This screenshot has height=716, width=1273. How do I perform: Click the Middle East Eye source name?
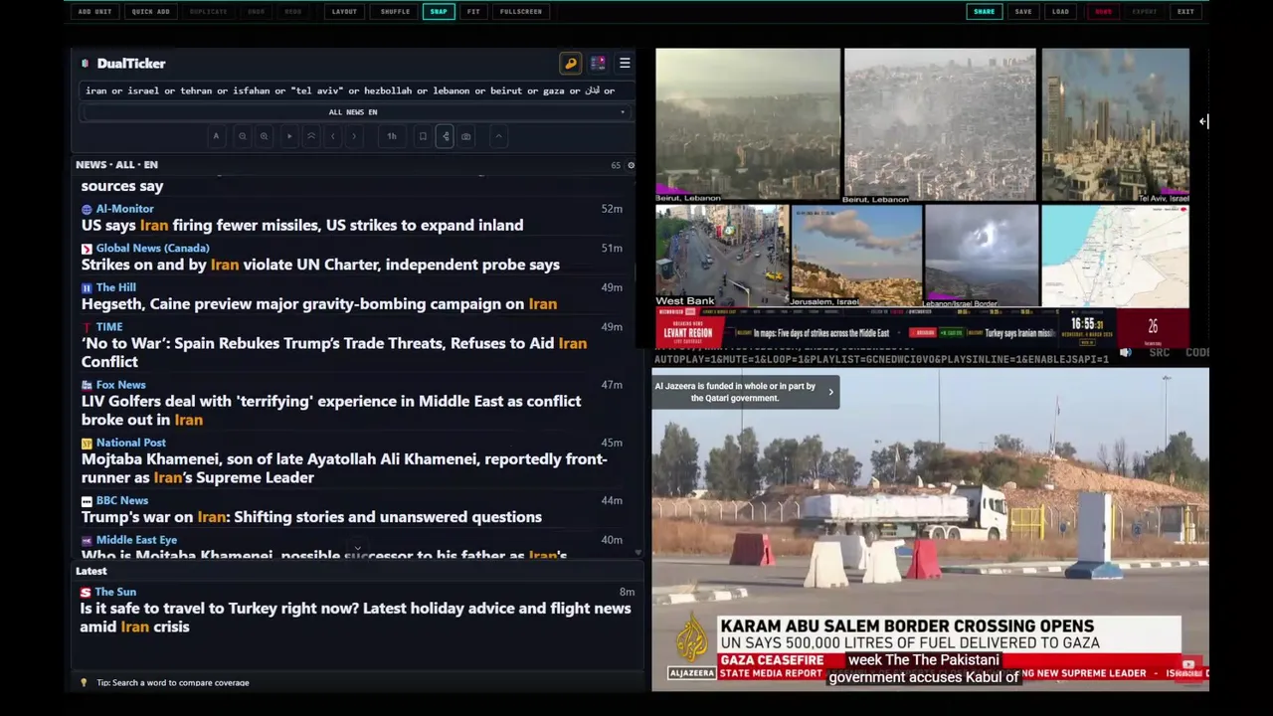[x=136, y=540]
